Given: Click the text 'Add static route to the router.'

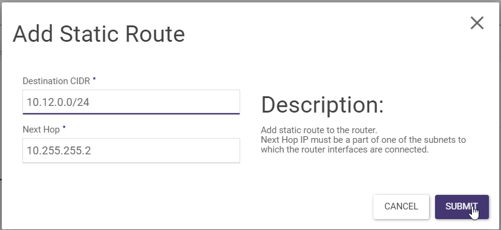Looking at the screenshot, I should click(x=319, y=130).
